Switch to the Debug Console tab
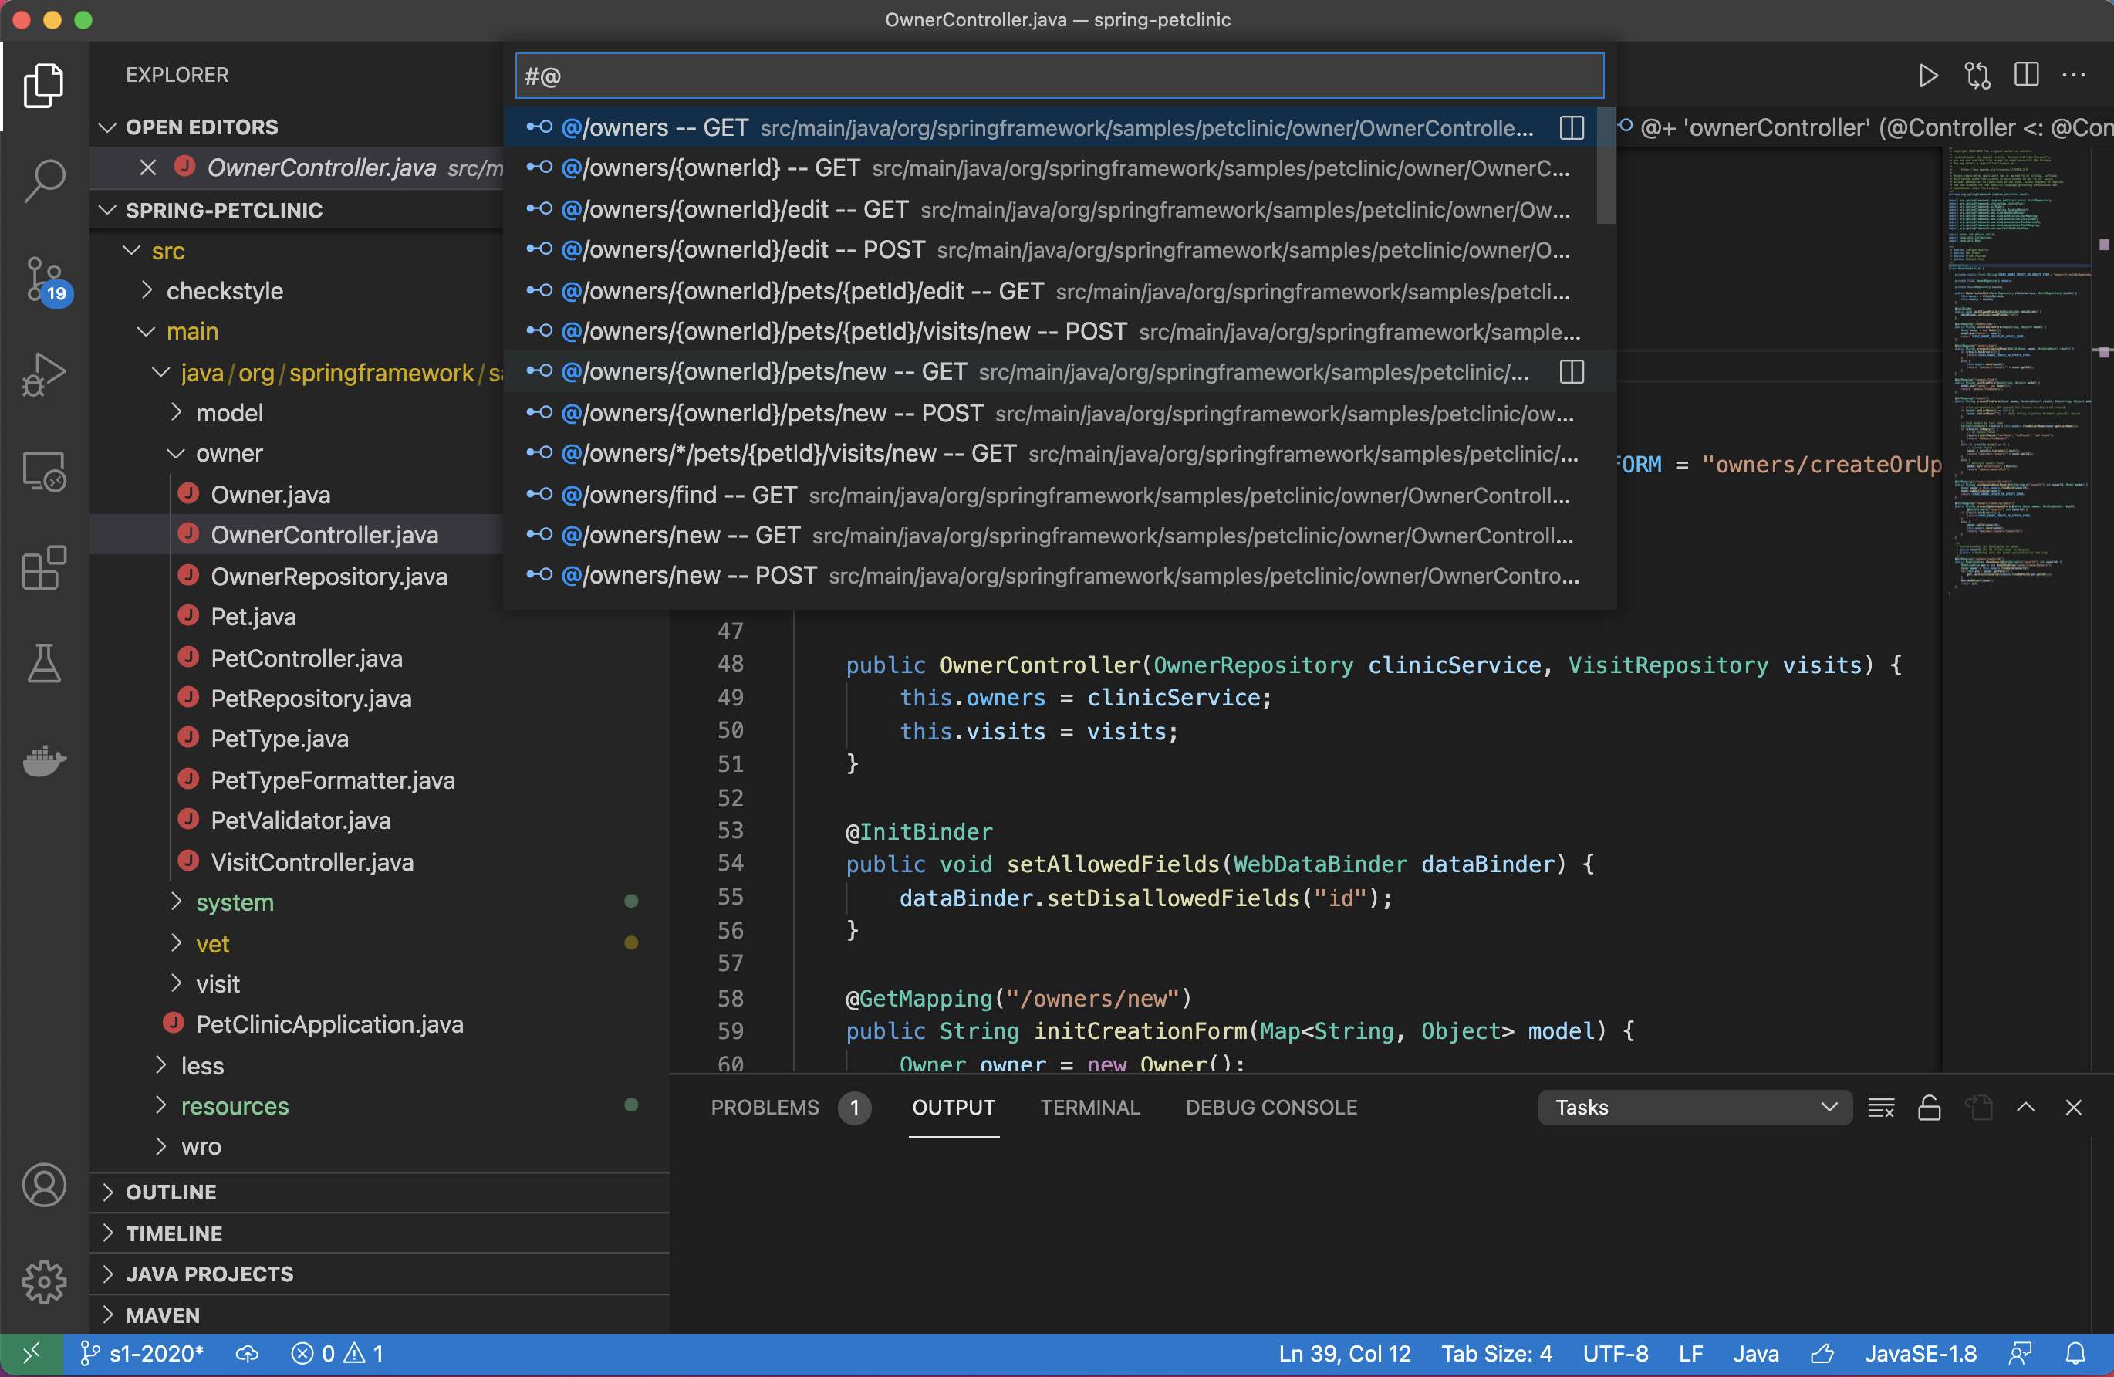The height and width of the screenshot is (1377, 2114). pyautogui.click(x=1271, y=1107)
